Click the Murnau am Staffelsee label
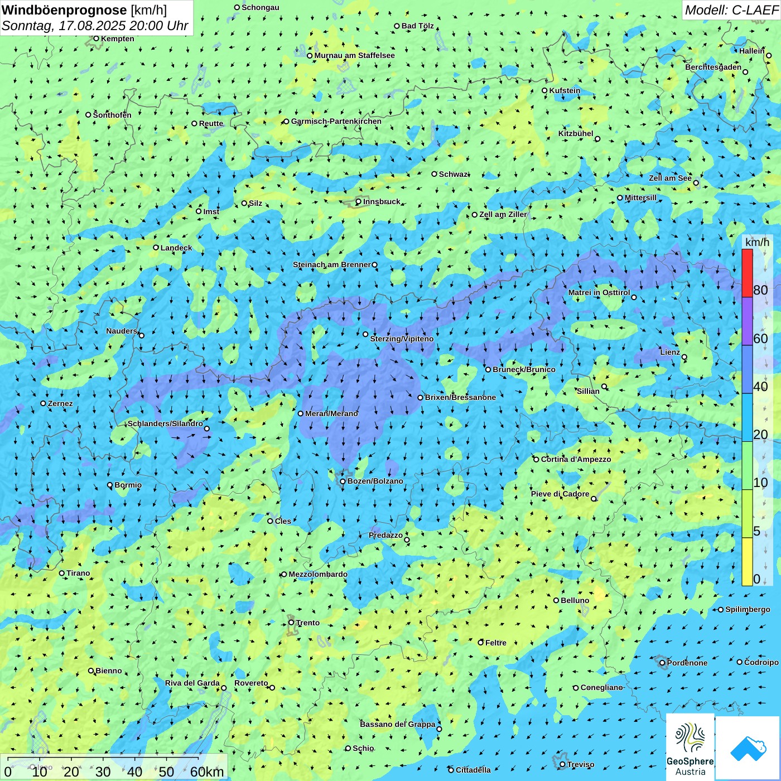This screenshot has height=781, width=781. click(354, 55)
